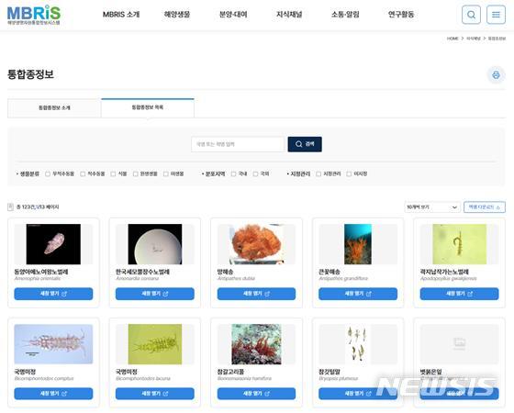Open the header search icon
Viewport: 514px width, 413px height.
pyautogui.click(x=471, y=15)
